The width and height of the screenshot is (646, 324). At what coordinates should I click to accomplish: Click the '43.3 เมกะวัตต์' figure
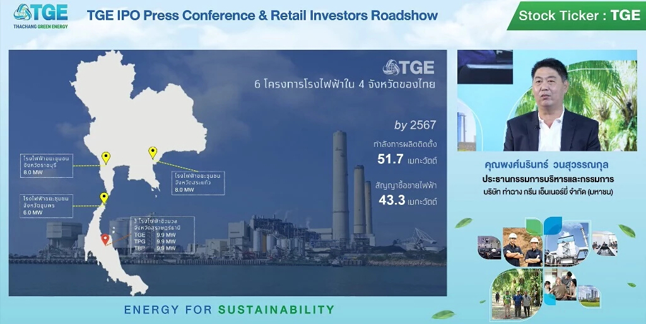tap(408, 200)
